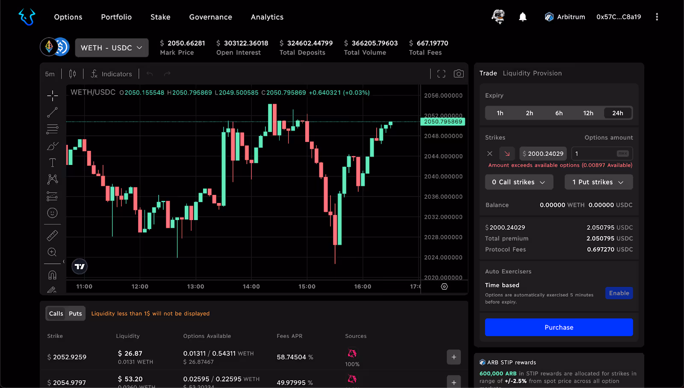Select the text annotation tool

tap(52, 162)
